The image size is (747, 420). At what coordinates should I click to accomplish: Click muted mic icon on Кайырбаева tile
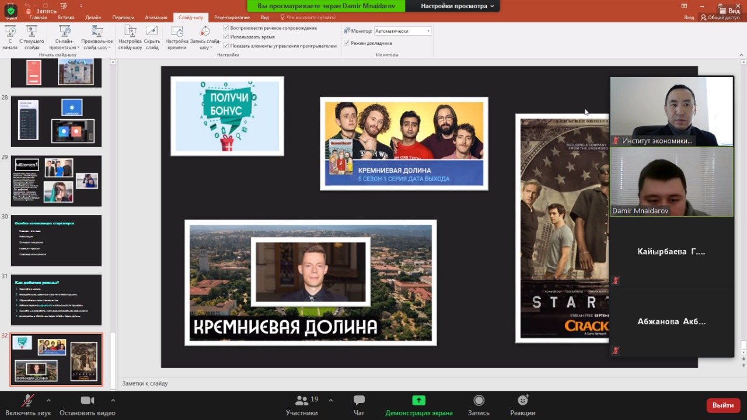(x=616, y=280)
